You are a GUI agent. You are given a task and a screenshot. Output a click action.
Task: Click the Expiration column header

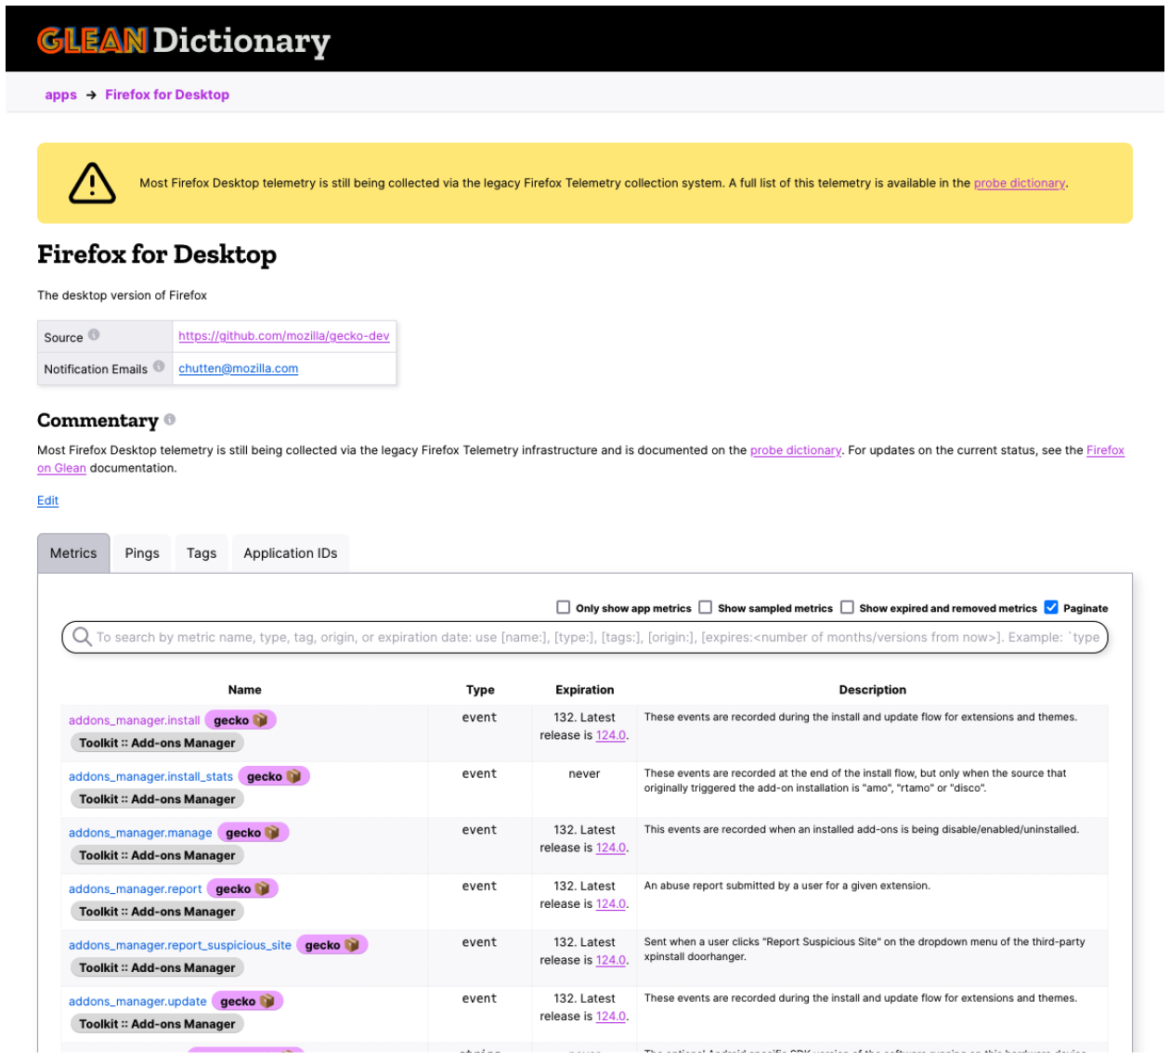pos(585,690)
